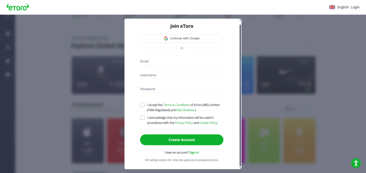Open the Risk Disclosure link

(186, 110)
